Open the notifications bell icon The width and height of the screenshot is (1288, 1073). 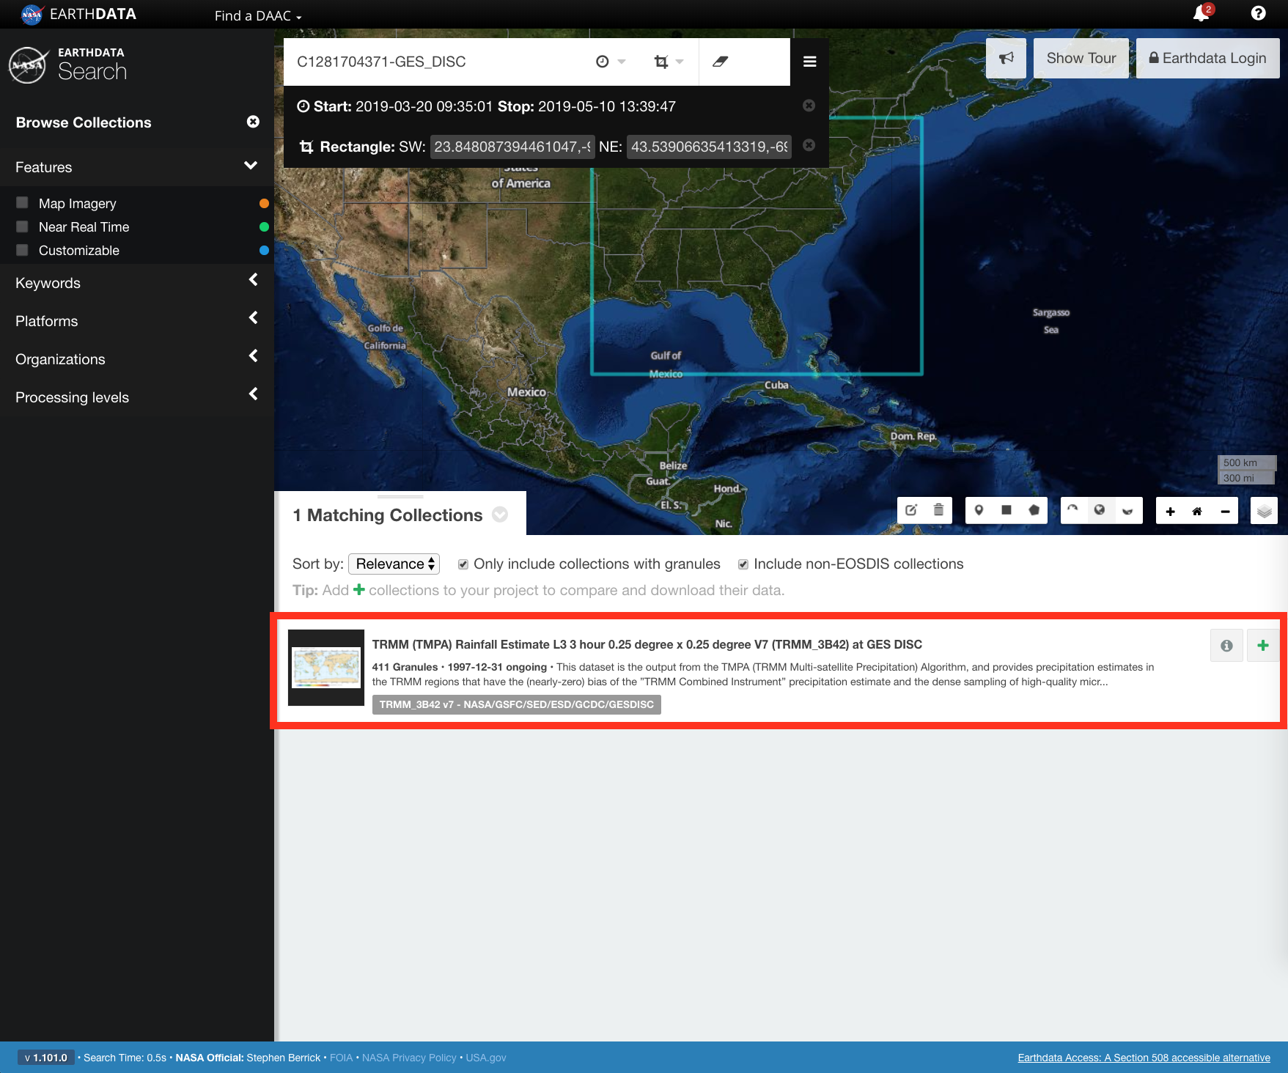click(x=1202, y=13)
